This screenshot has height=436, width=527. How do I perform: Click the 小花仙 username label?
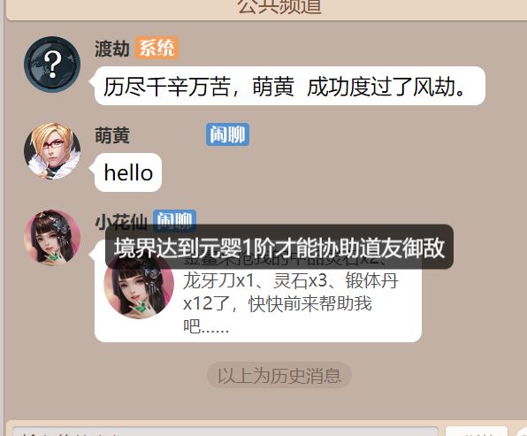(121, 222)
